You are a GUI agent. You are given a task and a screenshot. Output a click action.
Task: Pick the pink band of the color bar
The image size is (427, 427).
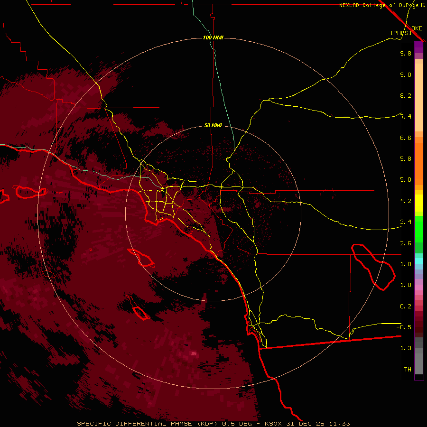click(419, 288)
